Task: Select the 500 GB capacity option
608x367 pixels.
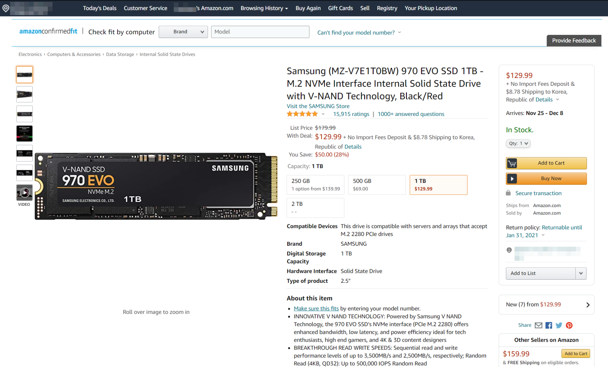Action: coord(377,185)
